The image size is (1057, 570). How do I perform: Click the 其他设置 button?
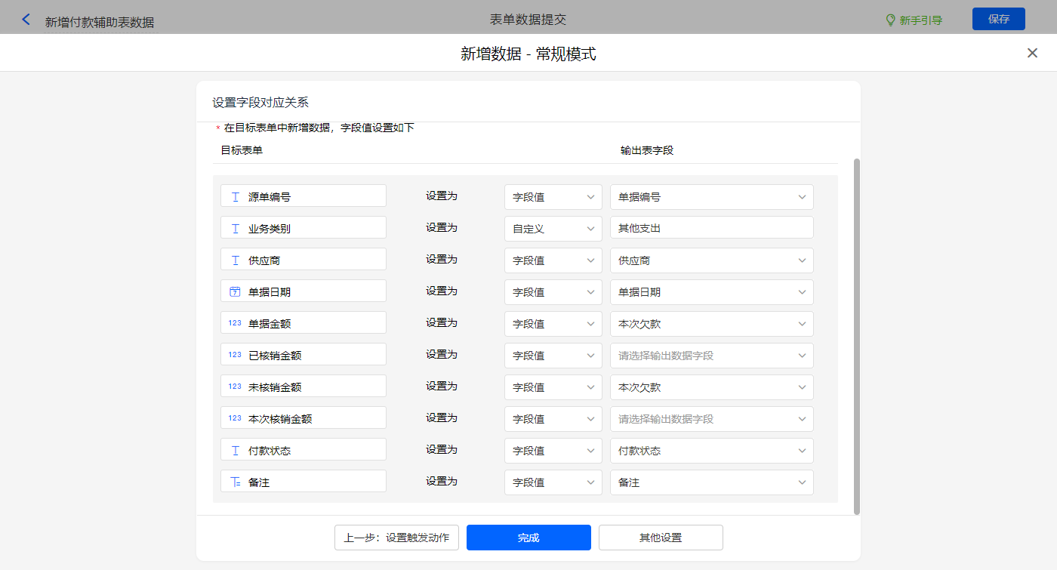pos(661,538)
